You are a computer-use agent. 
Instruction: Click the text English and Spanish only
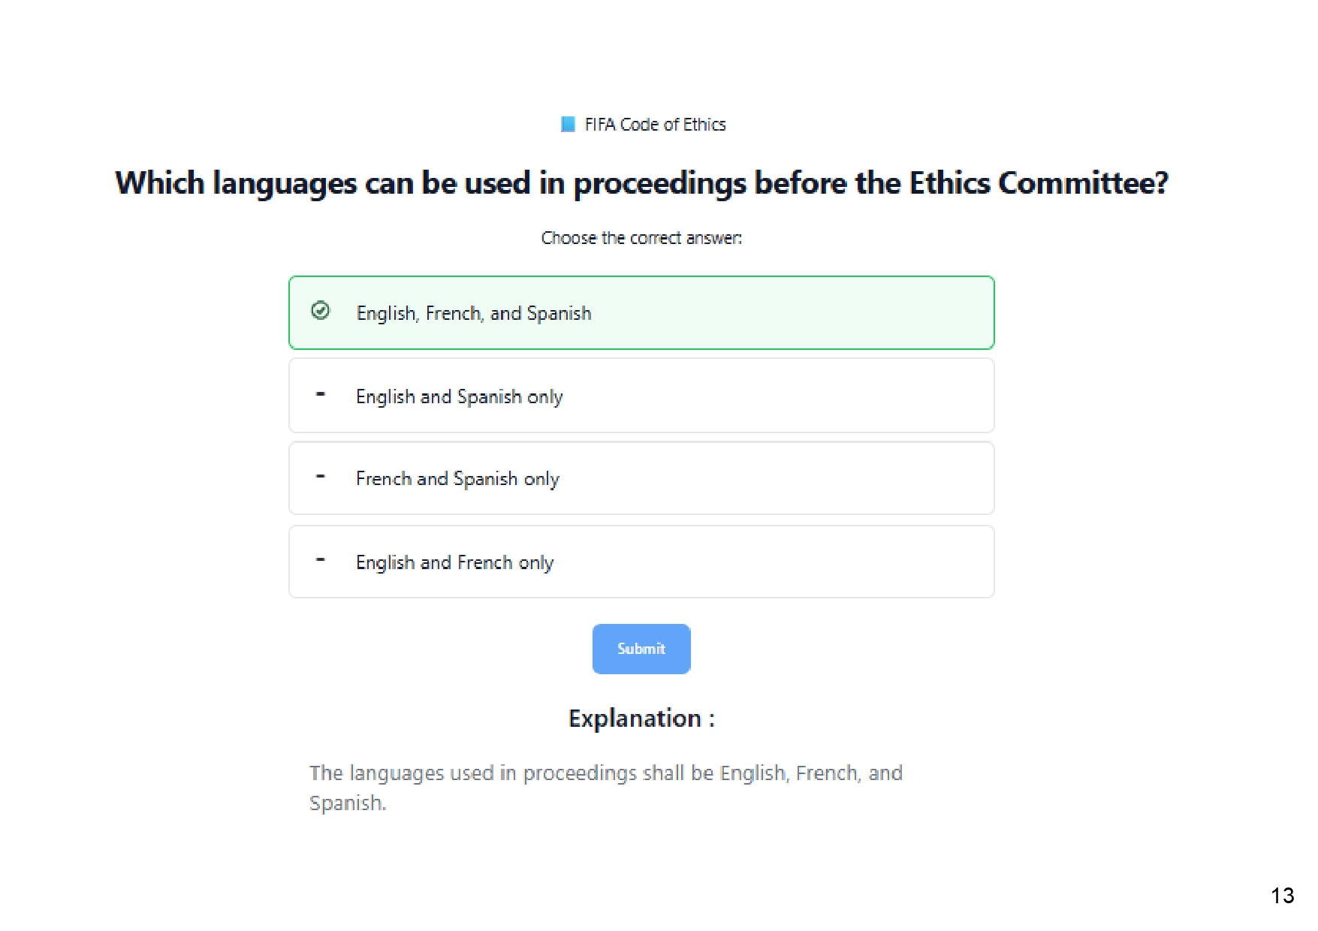pos(460,396)
